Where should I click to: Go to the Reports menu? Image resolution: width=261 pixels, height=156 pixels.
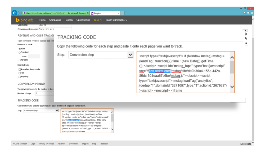point(69,20)
